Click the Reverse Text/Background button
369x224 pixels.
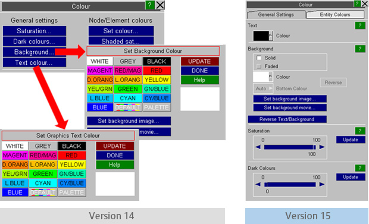(287, 119)
